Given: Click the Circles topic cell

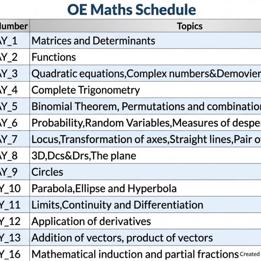Looking at the screenshot, I should [x=47, y=172].
